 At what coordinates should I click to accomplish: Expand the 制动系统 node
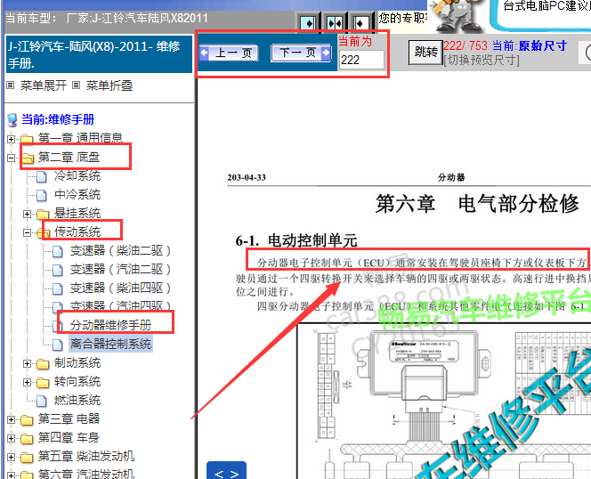[x=27, y=363]
